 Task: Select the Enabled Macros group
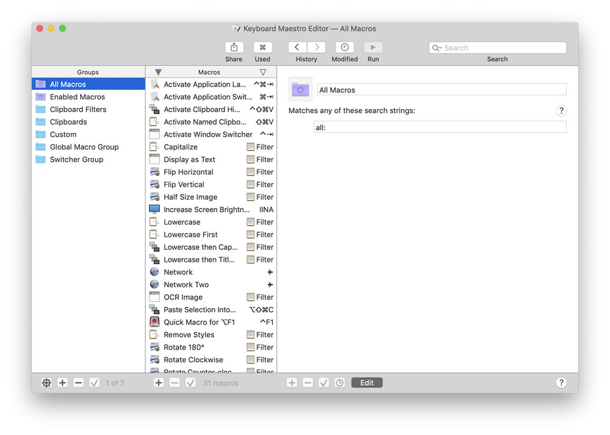[88, 96]
